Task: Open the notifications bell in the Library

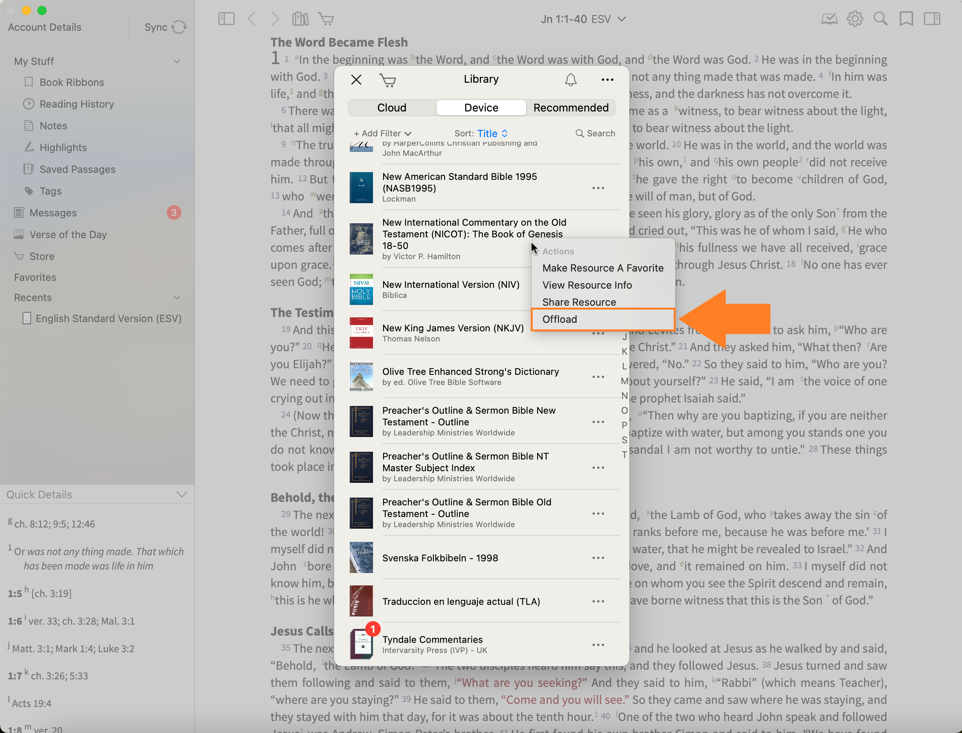Action: pyautogui.click(x=571, y=80)
